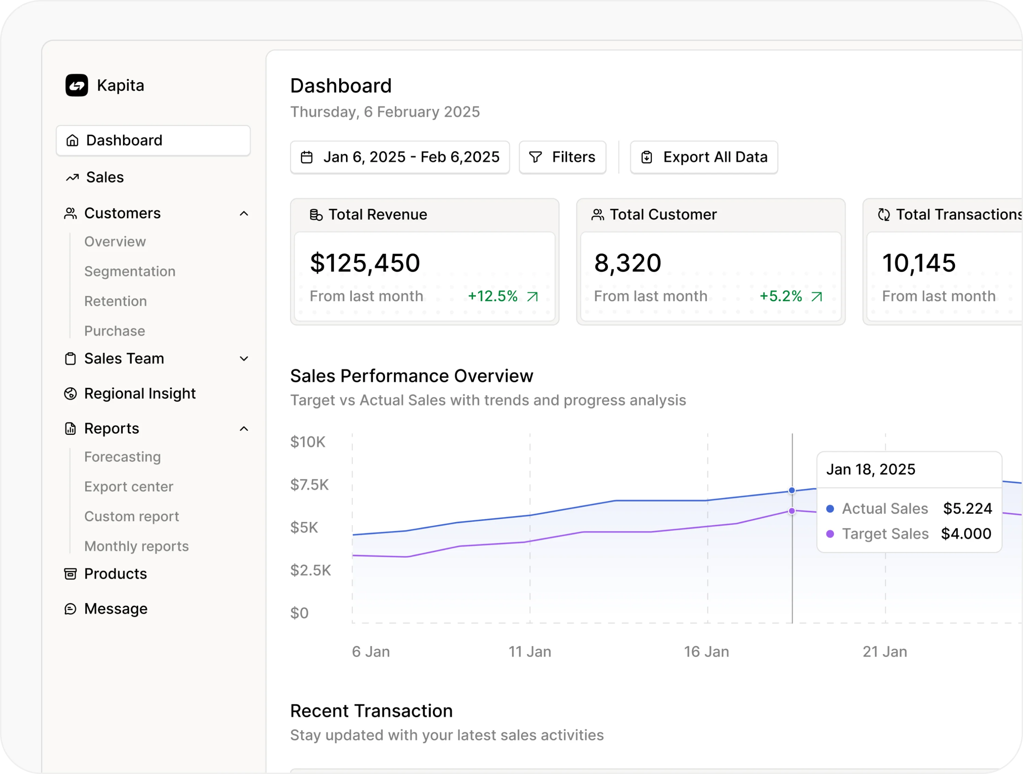Click the users icon beside Total Customer
The width and height of the screenshot is (1023, 774).
point(598,215)
